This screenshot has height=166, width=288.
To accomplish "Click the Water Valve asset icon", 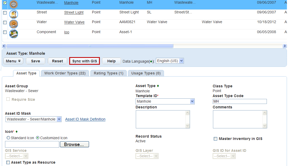I will pos(13,24).
